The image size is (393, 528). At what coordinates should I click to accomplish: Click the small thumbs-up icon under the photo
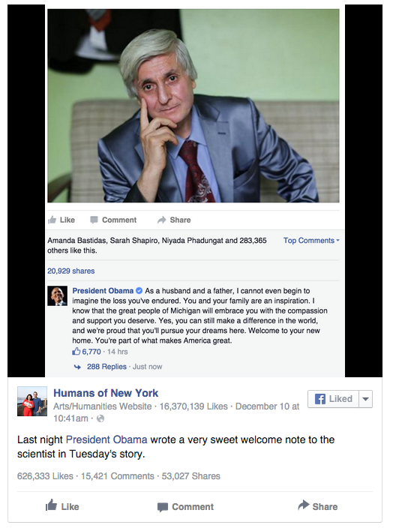(x=52, y=220)
